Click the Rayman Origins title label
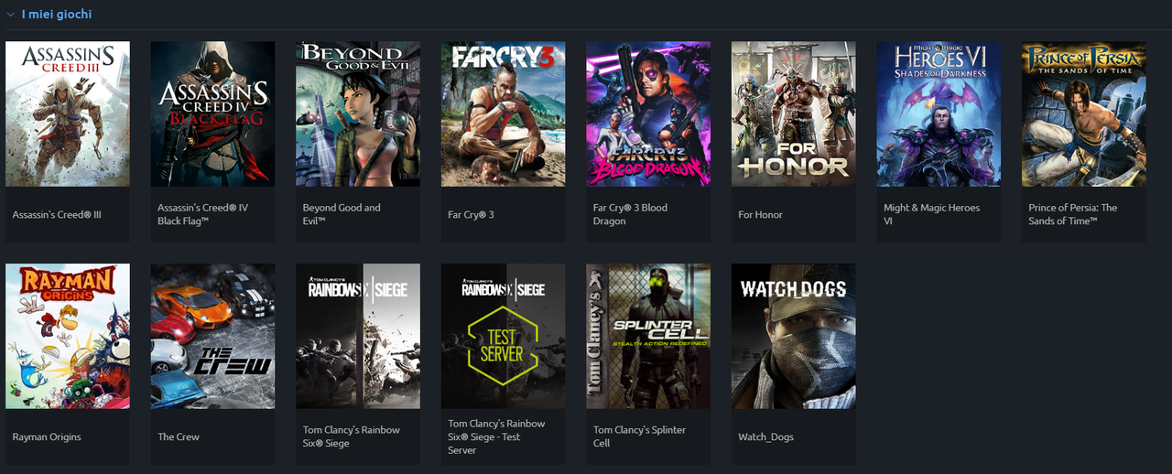The image size is (1172, 474). [x=47, y=437]
